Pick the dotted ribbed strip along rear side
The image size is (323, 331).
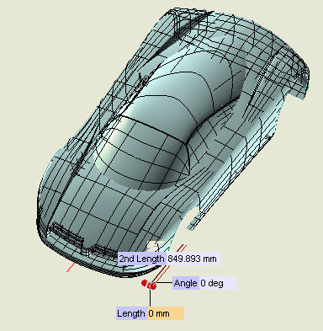point(263,75)
